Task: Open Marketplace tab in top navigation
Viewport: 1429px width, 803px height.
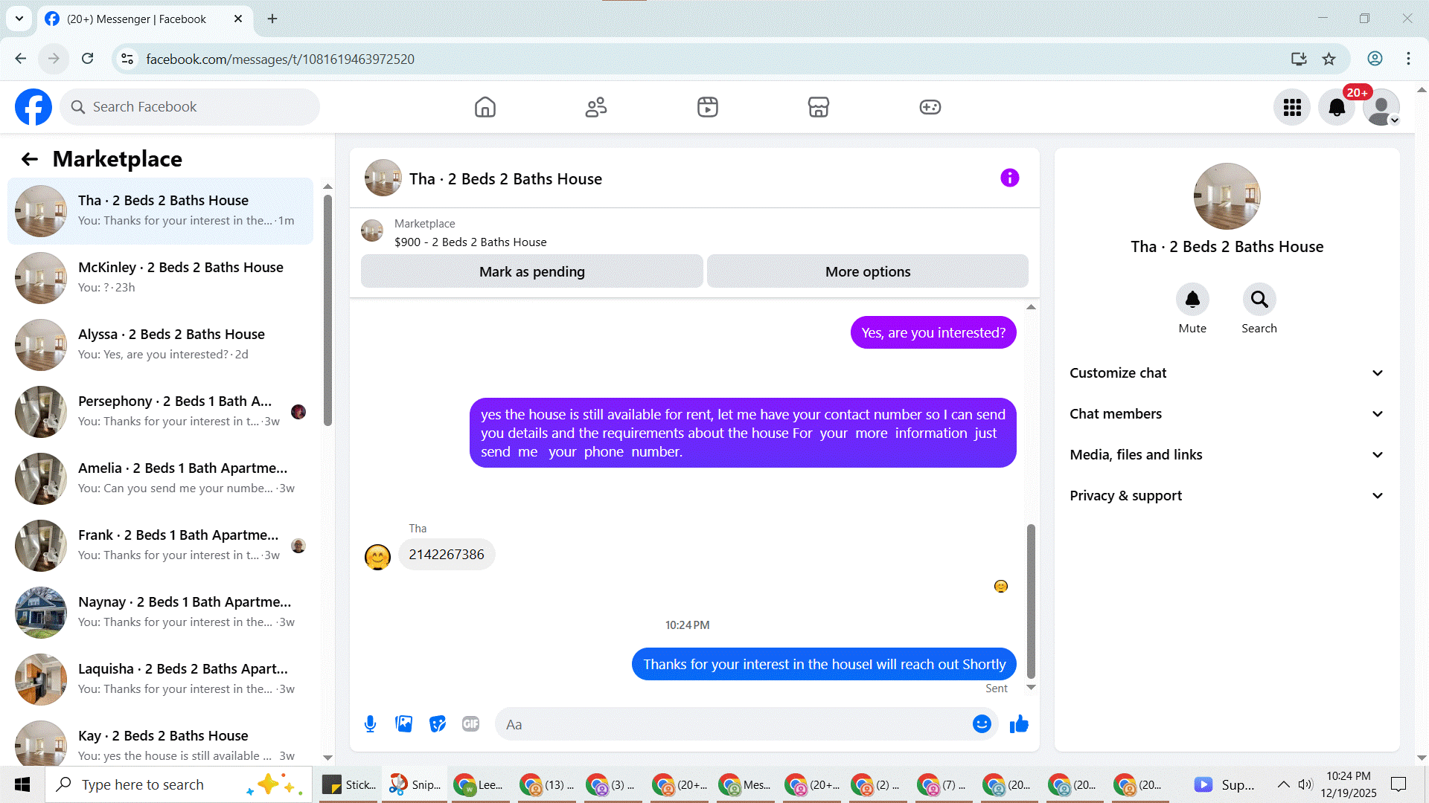Action: point(818,108)
